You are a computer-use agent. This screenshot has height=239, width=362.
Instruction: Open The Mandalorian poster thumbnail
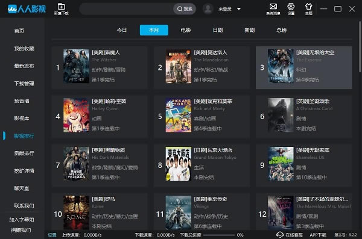[179, 66]
